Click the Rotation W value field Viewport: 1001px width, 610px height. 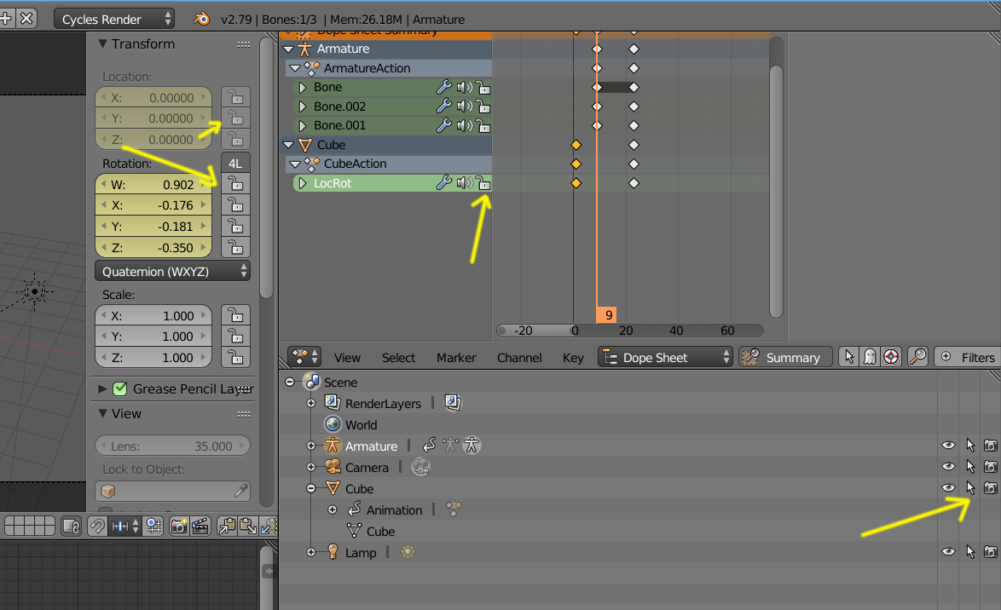coord(153,184)
